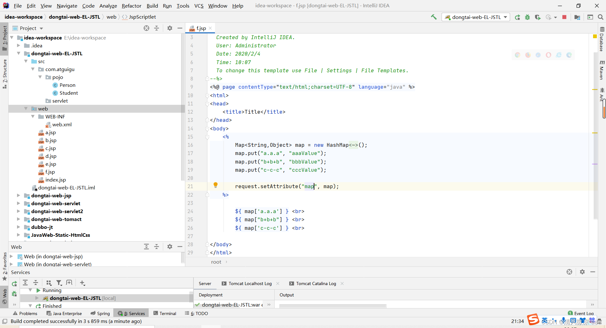Collapse the pojo package node

tap(40, 77)
